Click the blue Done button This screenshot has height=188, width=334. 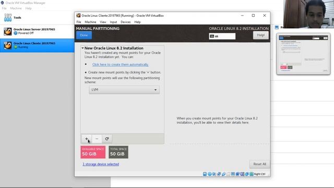click(84, 36)
